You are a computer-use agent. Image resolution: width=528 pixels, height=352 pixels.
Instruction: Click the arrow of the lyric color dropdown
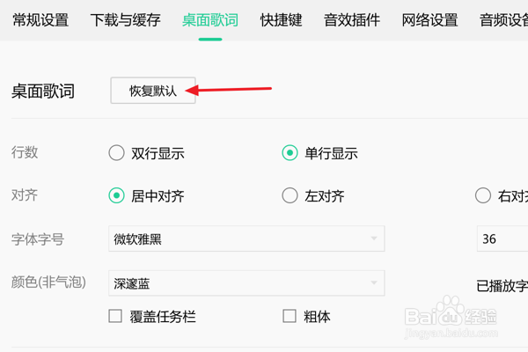click(374, 283)
